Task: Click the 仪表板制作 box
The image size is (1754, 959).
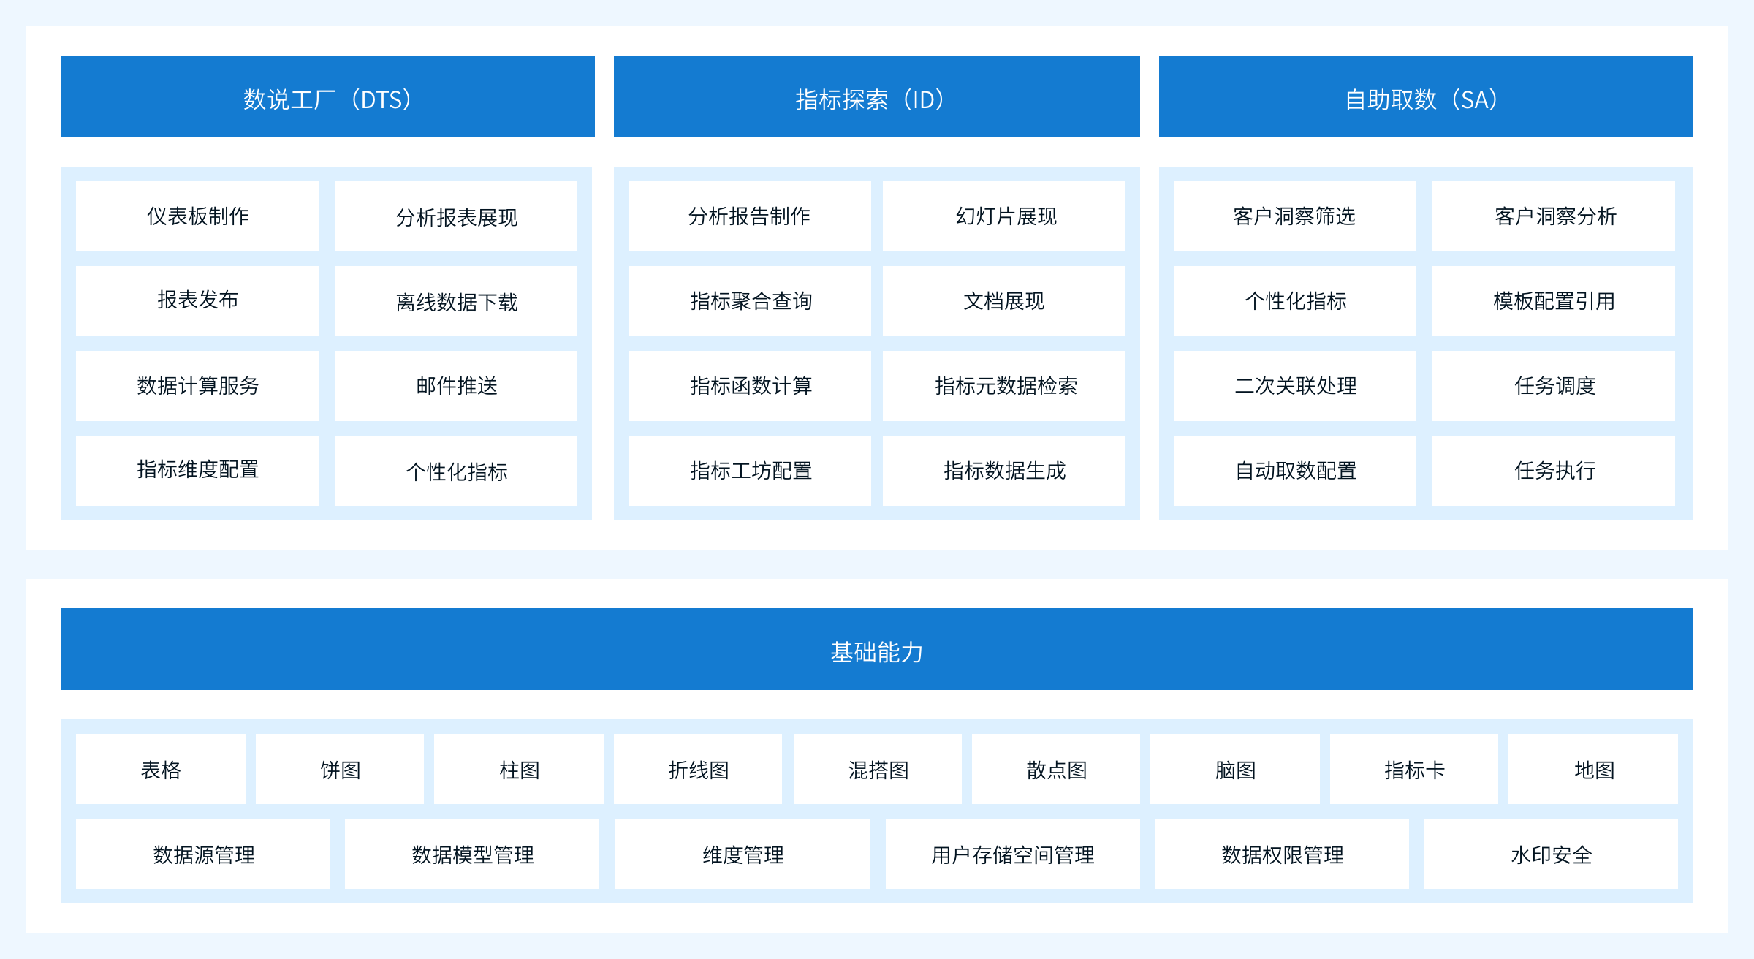Action: click(x=197, y=216)
